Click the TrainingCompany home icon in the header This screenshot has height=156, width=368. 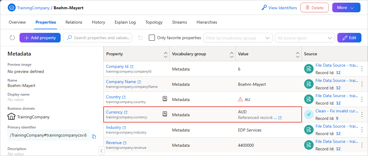[x=12, y=8]
